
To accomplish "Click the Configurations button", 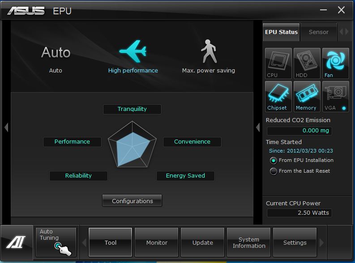I will (132, 200).
